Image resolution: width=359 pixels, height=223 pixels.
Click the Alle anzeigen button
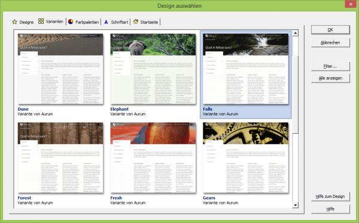point(330,78)
